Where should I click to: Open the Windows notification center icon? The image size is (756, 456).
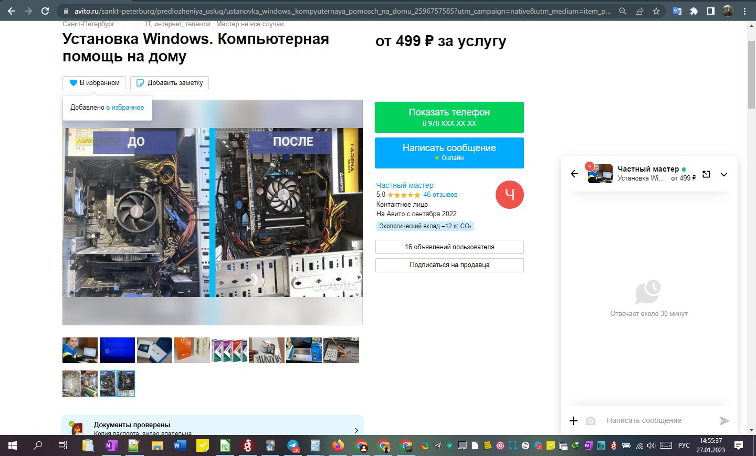coord(739,446)
